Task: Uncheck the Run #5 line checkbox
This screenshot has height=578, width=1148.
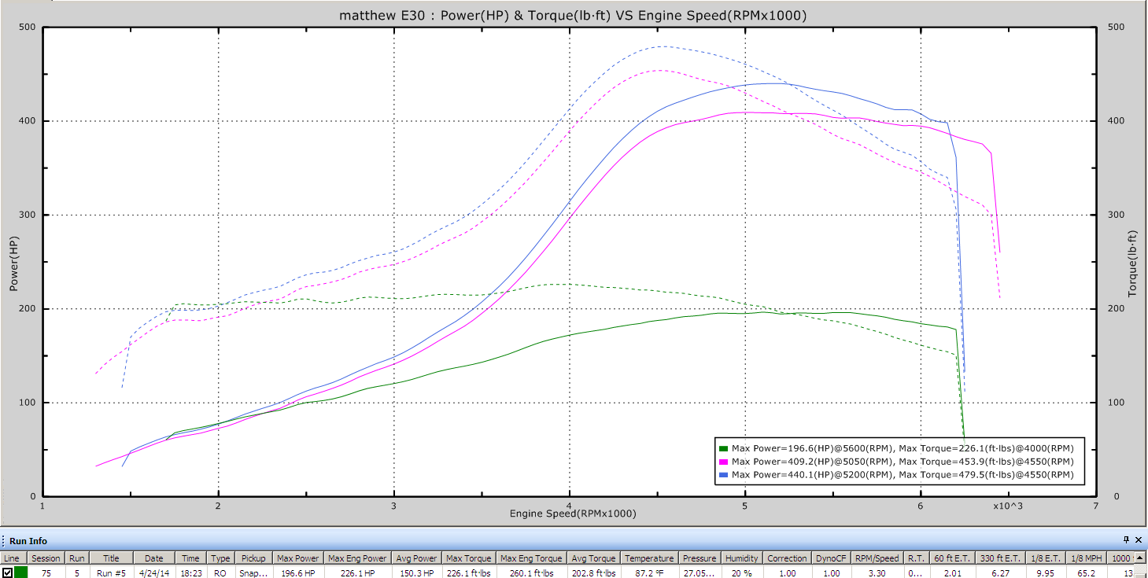Action: 7,572
